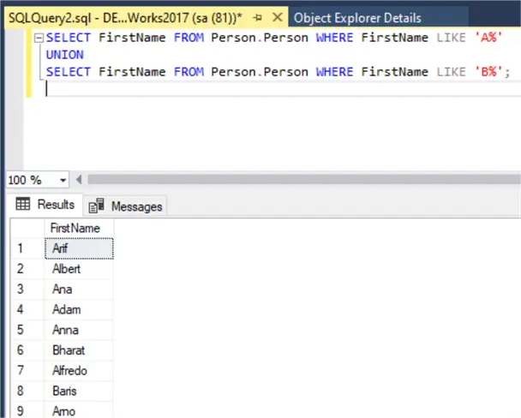
Task: Pin the SQLQuery2.sql tab
Action: point(258,18)
